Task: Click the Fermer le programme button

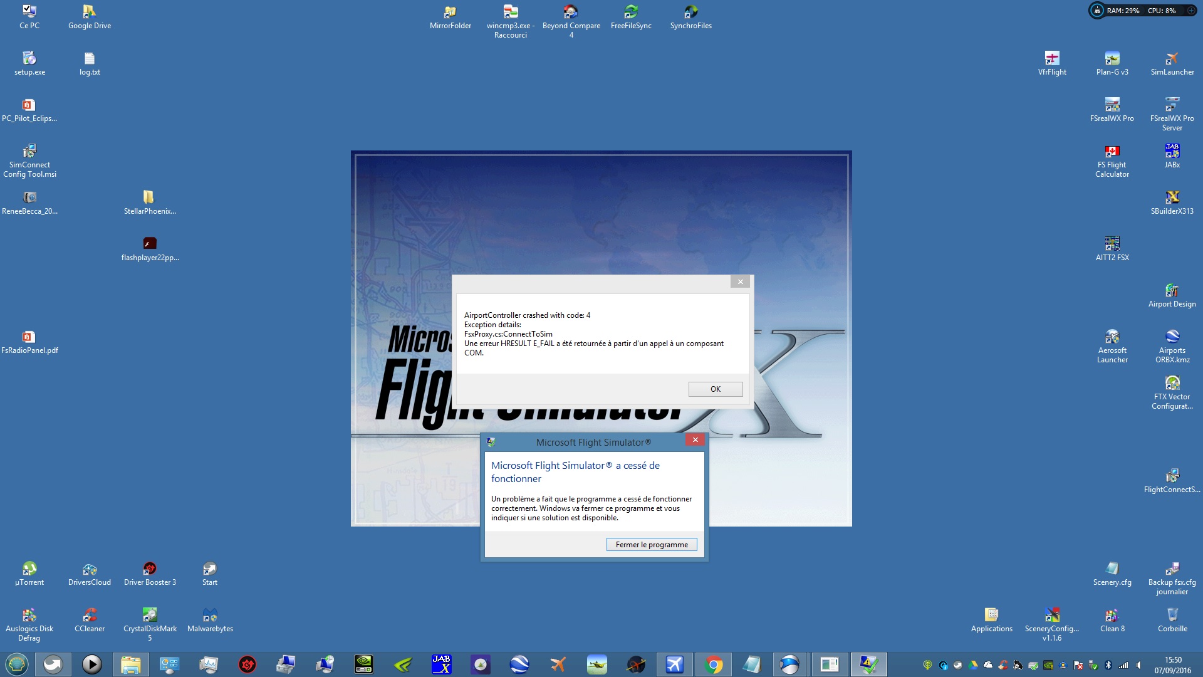Action: [652, 545]
